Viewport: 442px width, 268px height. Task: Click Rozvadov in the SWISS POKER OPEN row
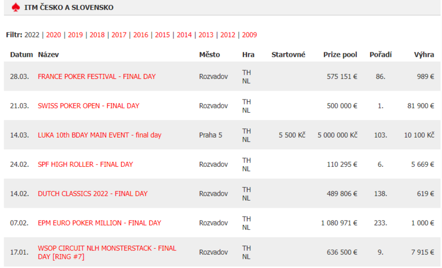tap(213, 106)
